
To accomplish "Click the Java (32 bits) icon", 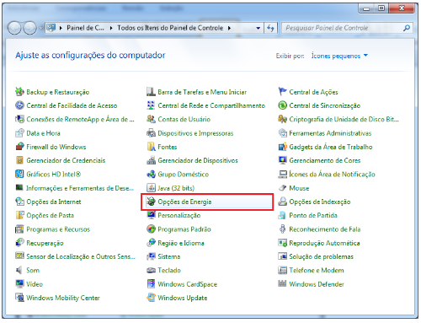I will tap(151, 188).
